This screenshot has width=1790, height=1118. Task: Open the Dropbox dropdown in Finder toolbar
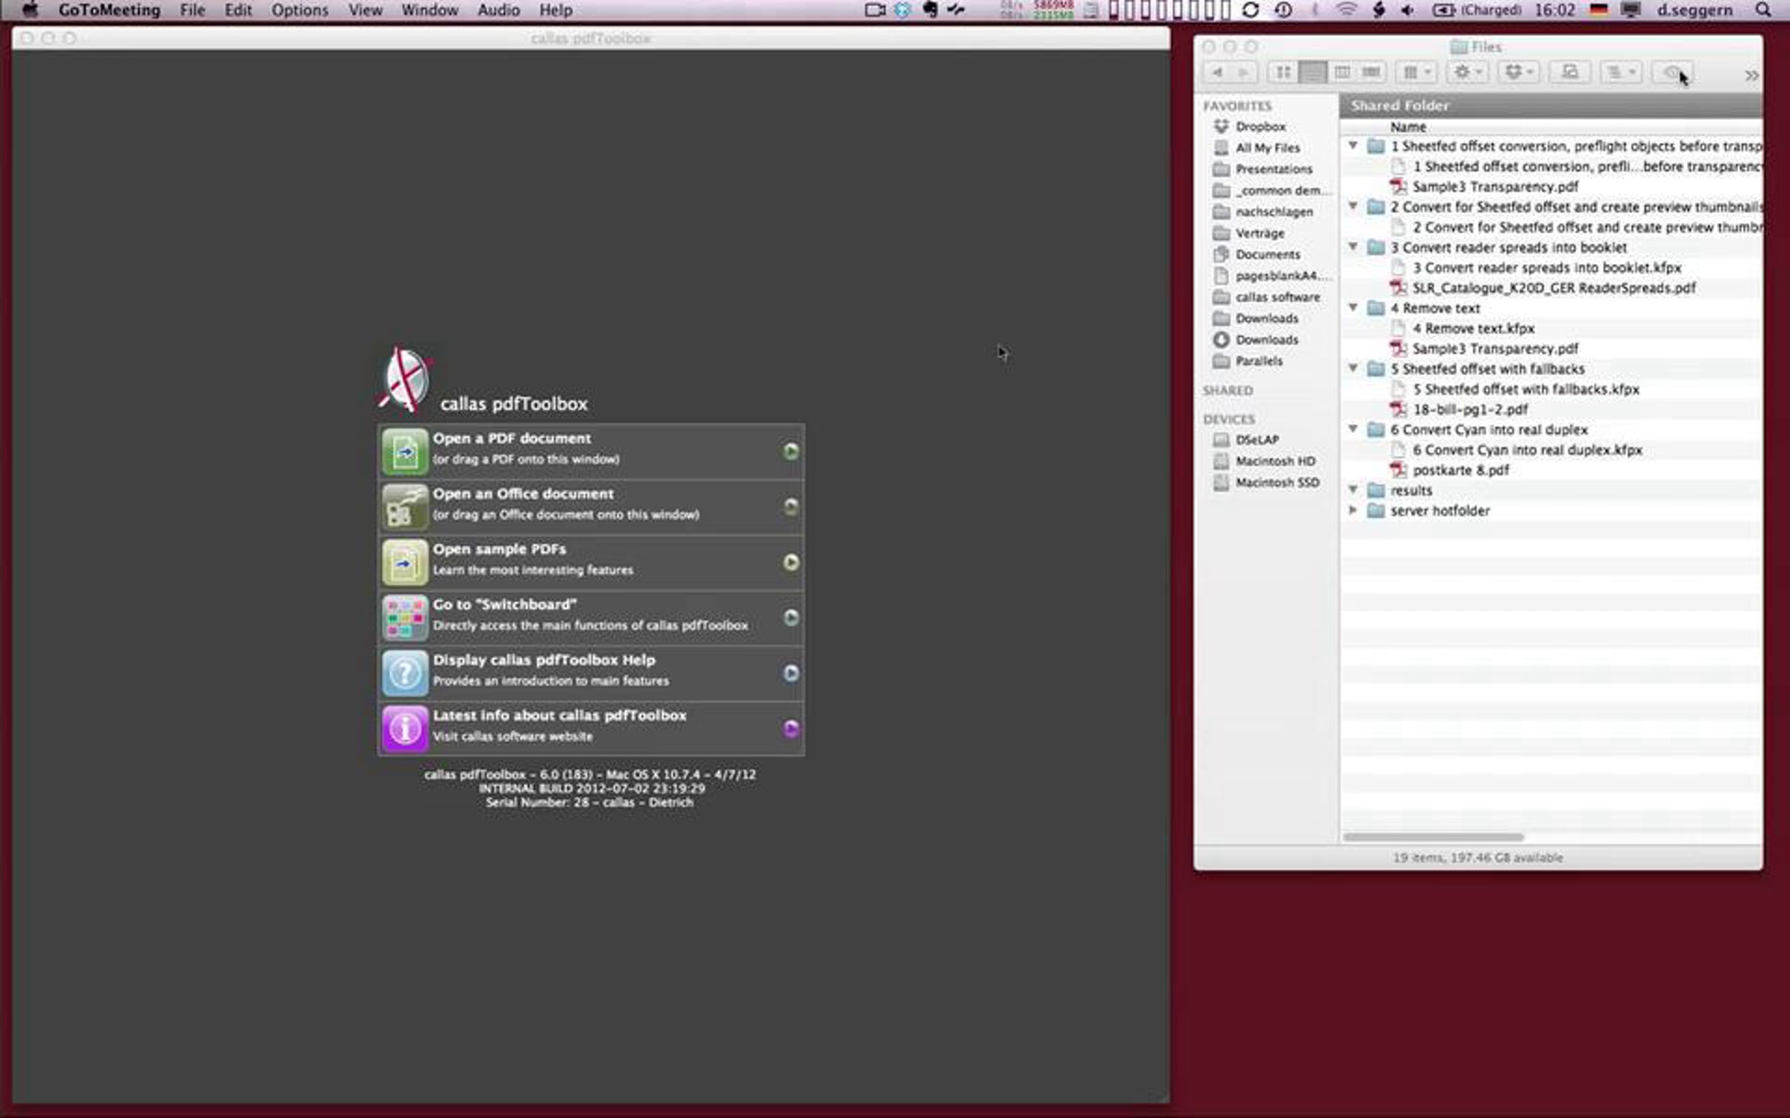(x=1519, y=72)
